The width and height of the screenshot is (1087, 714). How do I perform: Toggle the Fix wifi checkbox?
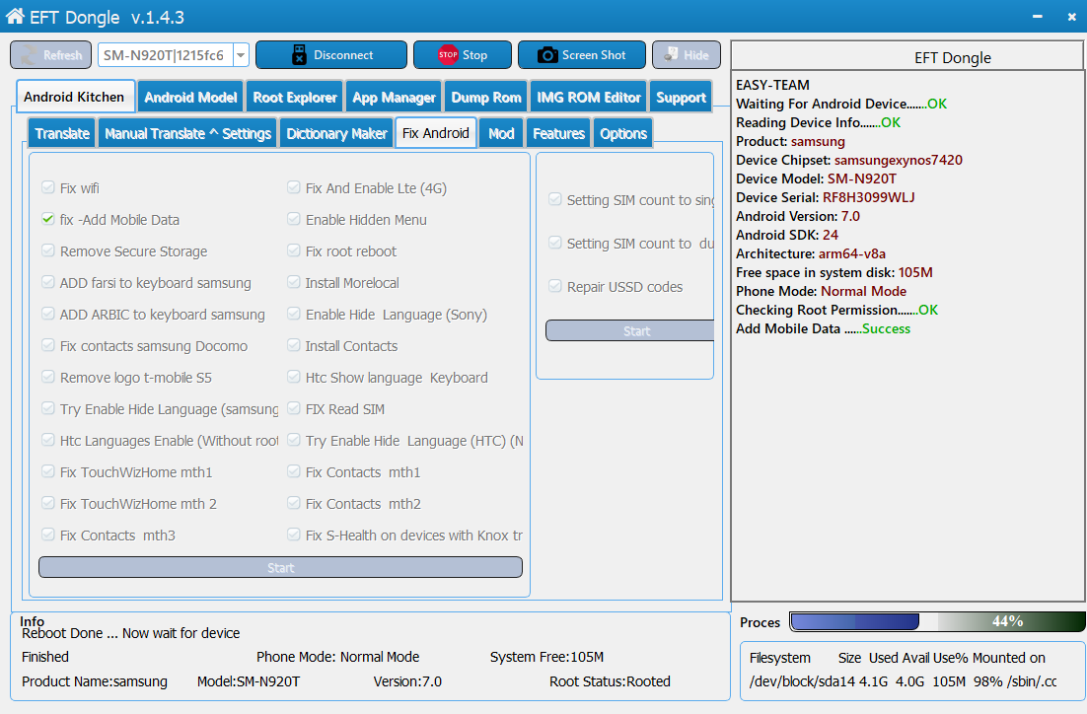tap(47, 187)
